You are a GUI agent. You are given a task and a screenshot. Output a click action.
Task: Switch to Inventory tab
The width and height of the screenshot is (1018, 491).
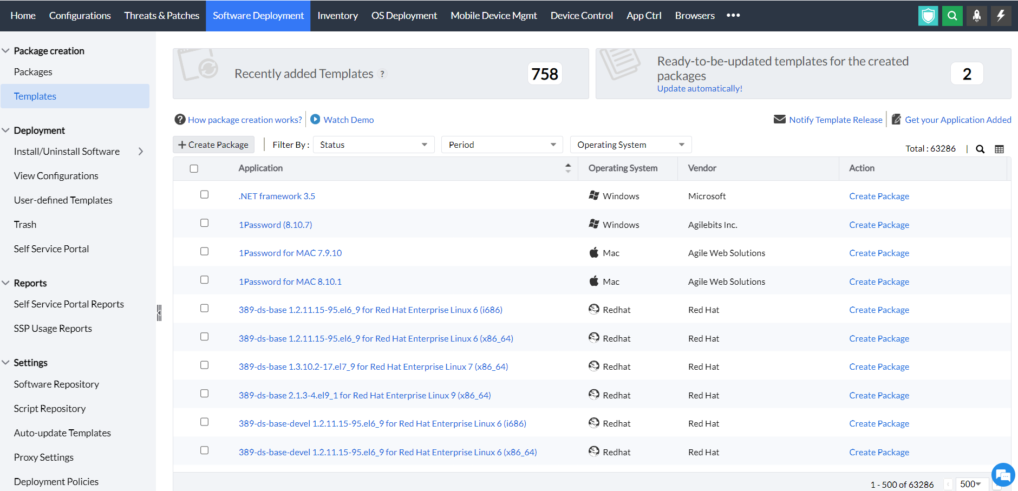click(x=337, y=16)
